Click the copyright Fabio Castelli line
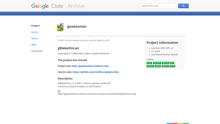Image resolution: width=220 pixels, height=124 pixels. [84, 54]
